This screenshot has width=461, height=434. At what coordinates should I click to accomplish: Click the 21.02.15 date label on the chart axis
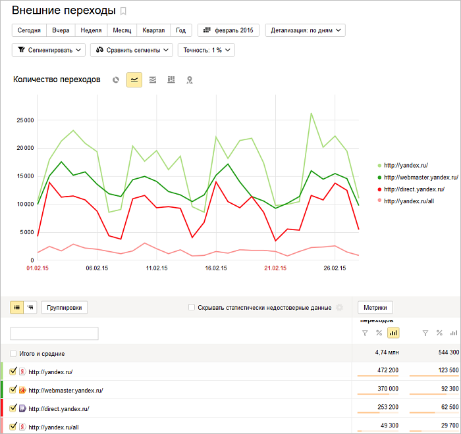(275, 268)
